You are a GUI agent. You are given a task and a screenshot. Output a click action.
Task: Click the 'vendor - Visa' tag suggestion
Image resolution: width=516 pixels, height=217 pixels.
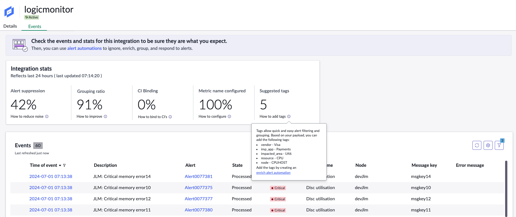pos(271,145)
